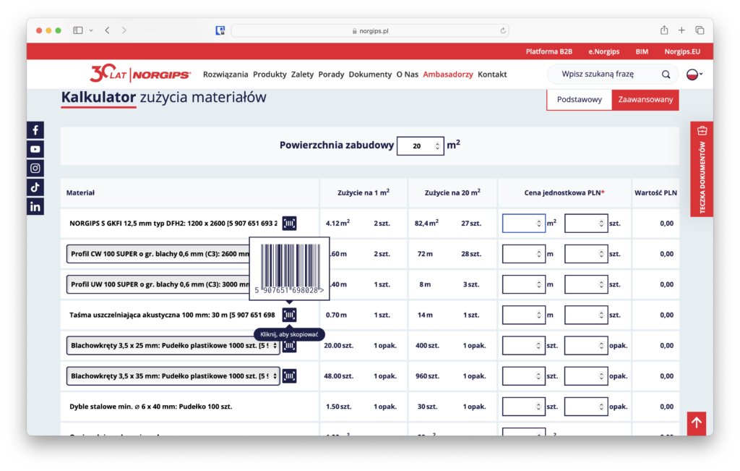The width and height of the screenshot is (740, 471).
Task: Open the YouTube social icon
Action: [35, 149]
